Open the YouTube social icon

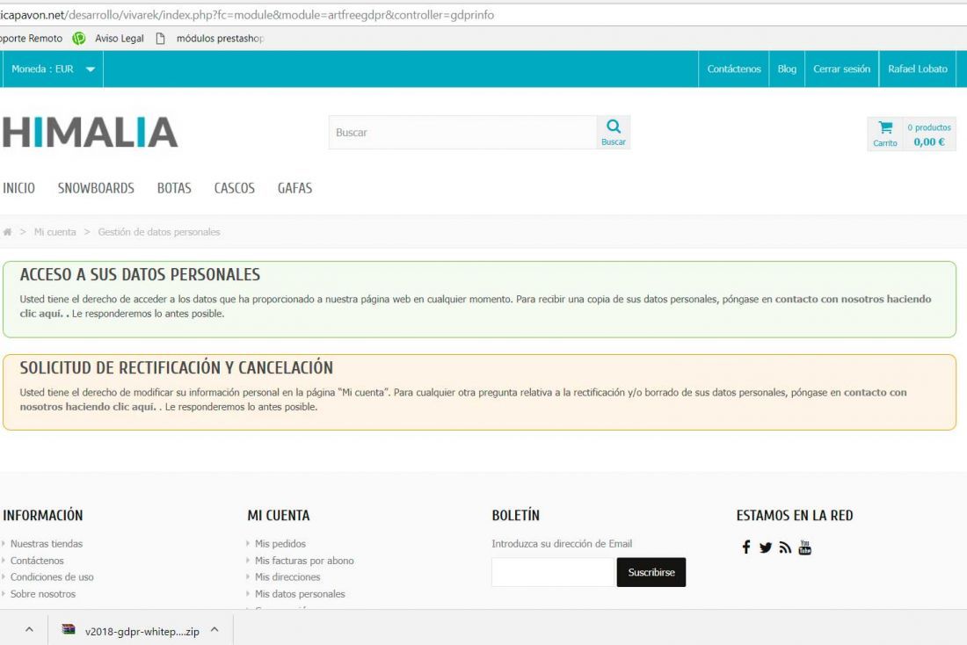pos(804,547)
